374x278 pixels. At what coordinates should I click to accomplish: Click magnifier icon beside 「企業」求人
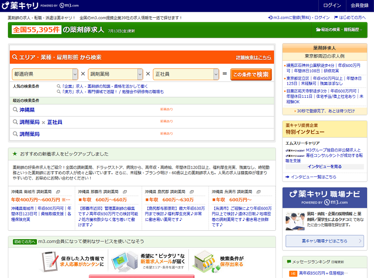click(x=59, y=86)
